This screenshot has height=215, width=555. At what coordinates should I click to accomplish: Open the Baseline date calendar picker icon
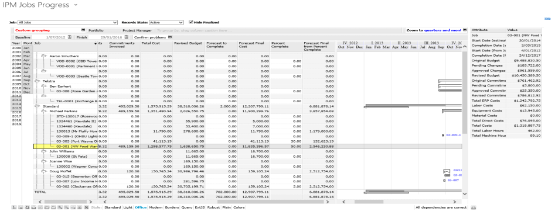click(x=69, y=37)
